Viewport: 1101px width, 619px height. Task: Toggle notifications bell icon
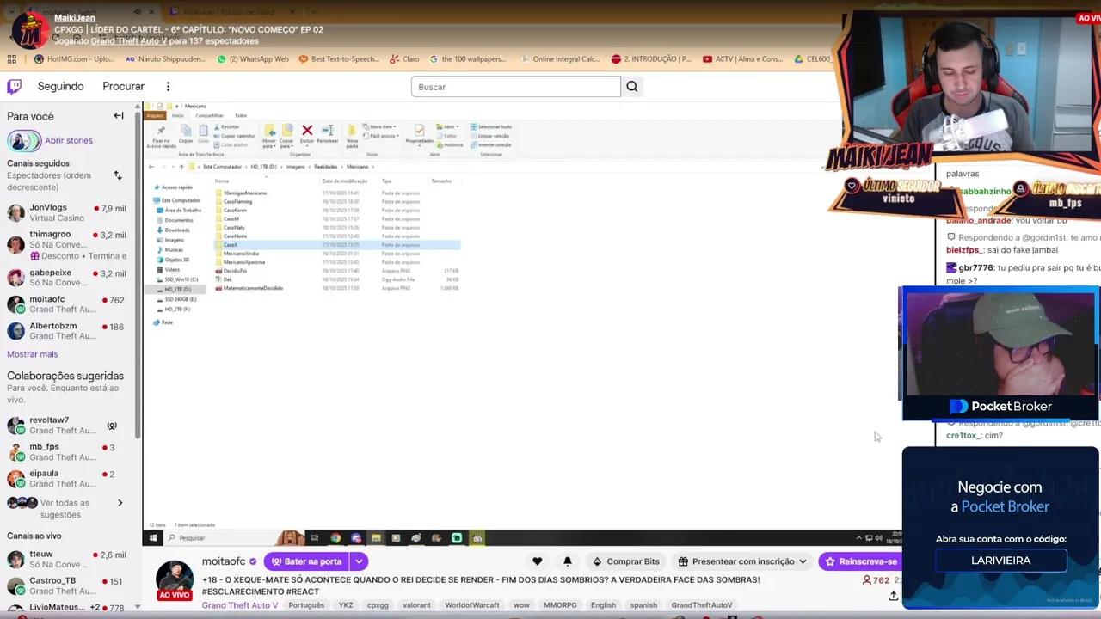567,561
